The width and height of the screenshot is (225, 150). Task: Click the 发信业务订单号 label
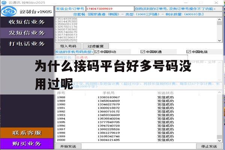[70, 9]
